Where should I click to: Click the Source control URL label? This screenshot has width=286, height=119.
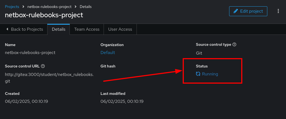pyautogui.click(x=22, y=66)
